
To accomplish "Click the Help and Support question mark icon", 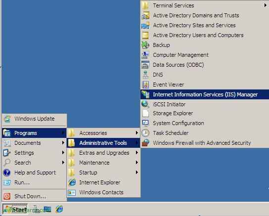I will 7,173.
